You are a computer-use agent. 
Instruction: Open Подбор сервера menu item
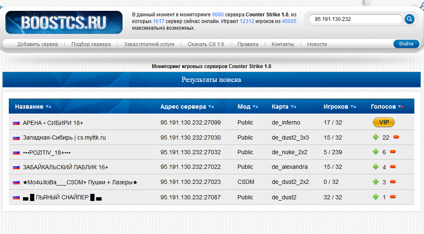(x=91, y=44)
